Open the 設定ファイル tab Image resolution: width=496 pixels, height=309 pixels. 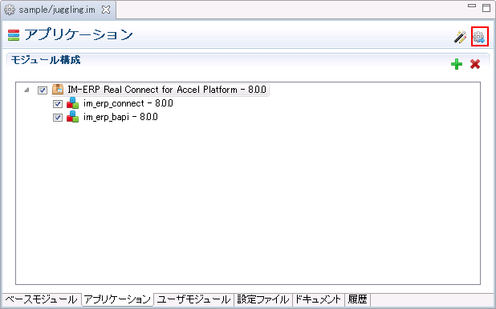(263, 299)
